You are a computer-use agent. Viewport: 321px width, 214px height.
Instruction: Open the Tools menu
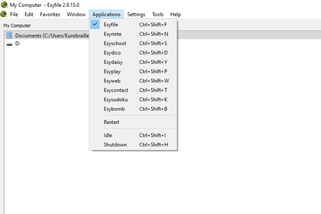tap(158, 14)
